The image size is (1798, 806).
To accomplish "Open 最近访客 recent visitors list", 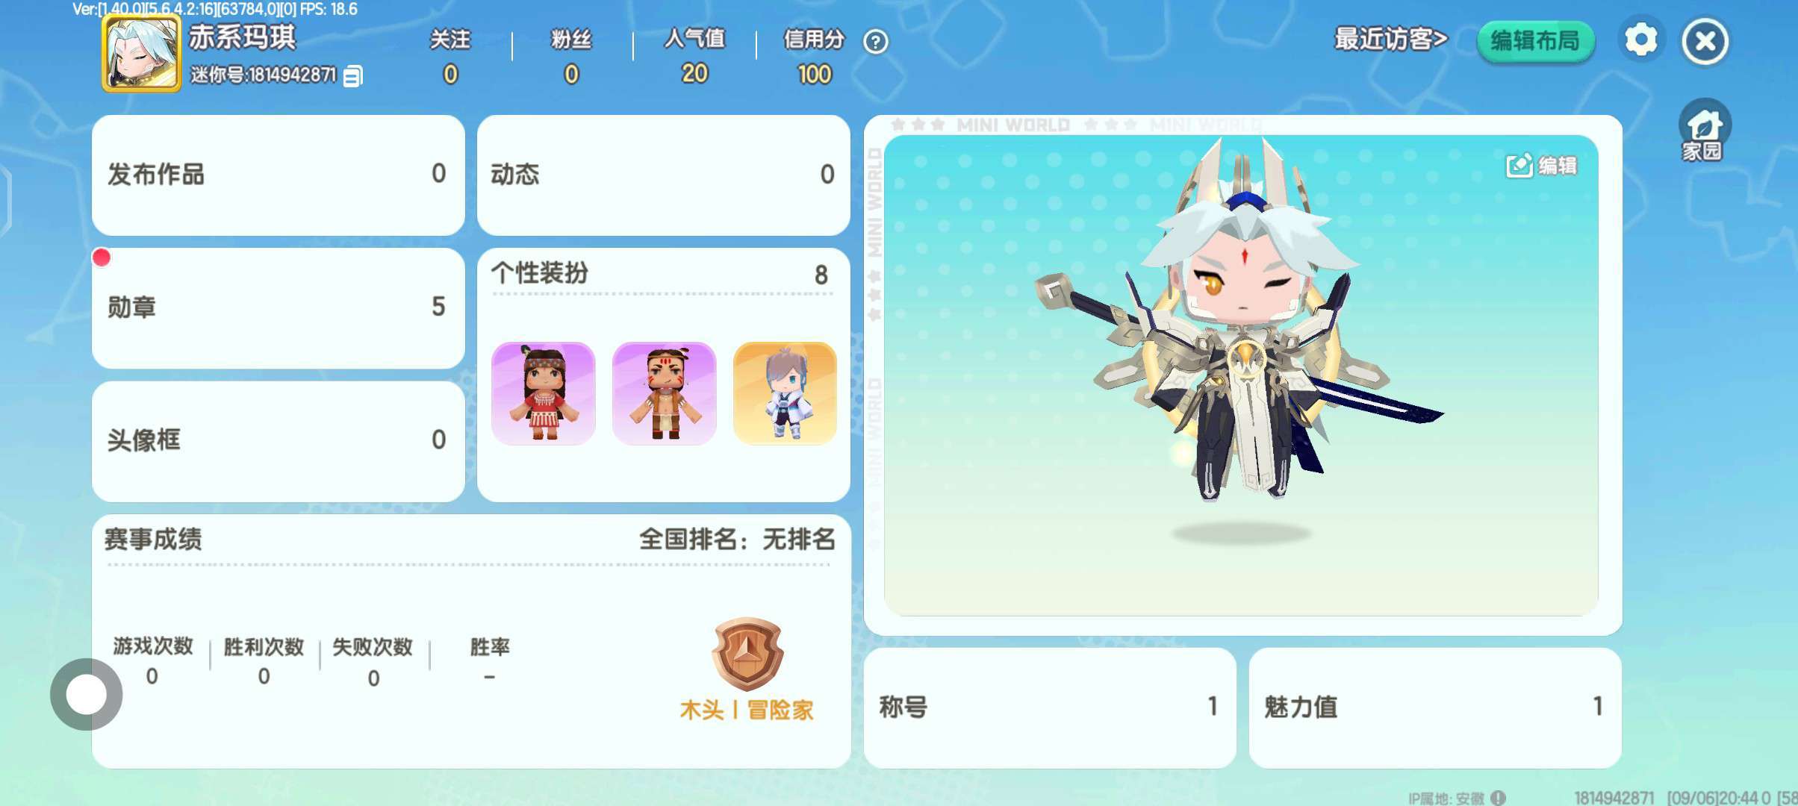I will [1391, 39].
